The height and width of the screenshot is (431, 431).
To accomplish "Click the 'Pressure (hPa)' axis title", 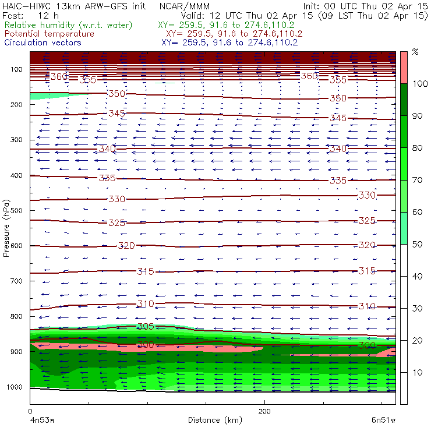I will pyautogui.click(x=6, y=228).
